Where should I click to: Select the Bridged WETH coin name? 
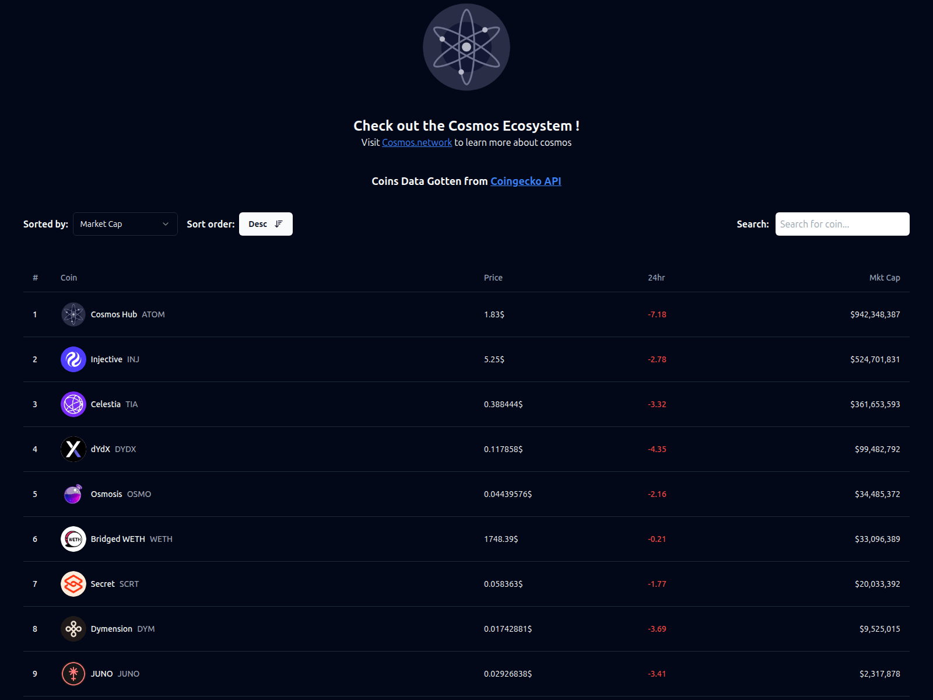(x=118, y=539)
